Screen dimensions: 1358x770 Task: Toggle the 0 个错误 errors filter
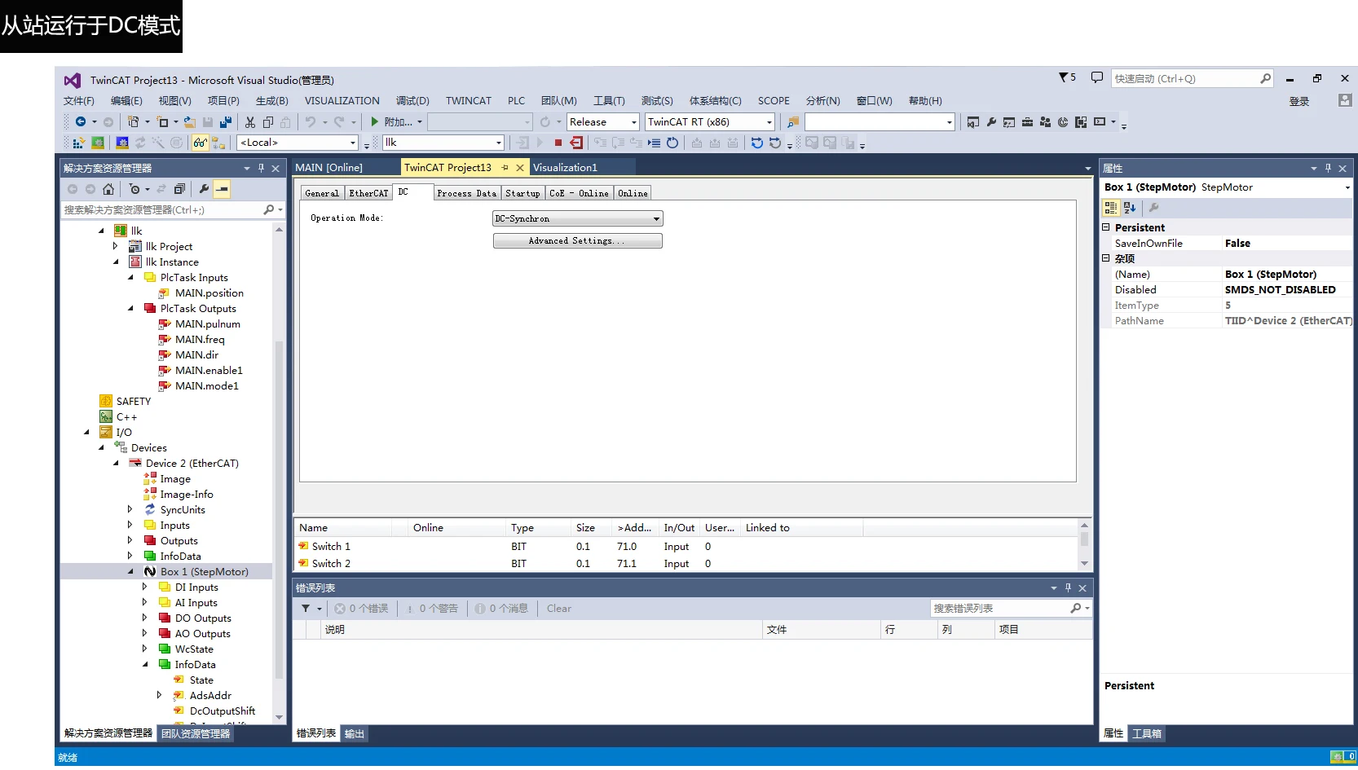coord(361,609)
